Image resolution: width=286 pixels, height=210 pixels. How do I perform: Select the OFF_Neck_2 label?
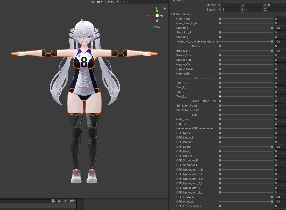point(185,138)
